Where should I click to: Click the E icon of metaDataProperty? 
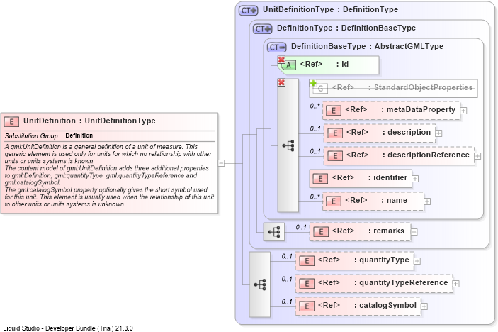click(334, 111)
